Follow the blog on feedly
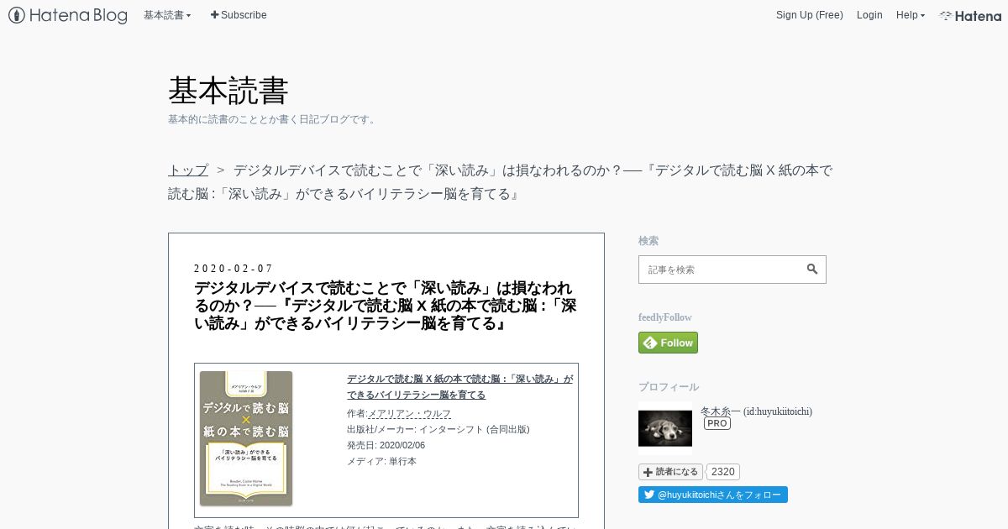This screenshot has width=1008, height=529. [668, 343]
